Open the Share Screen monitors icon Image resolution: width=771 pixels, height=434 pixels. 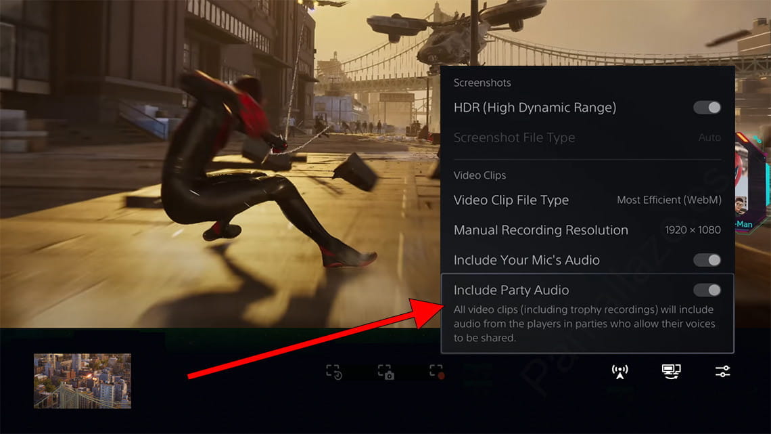[x=671, y=372]
